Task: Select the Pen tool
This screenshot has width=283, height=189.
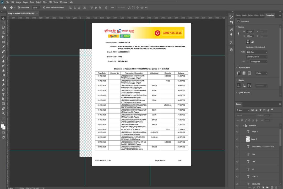Action: [3, 90]
